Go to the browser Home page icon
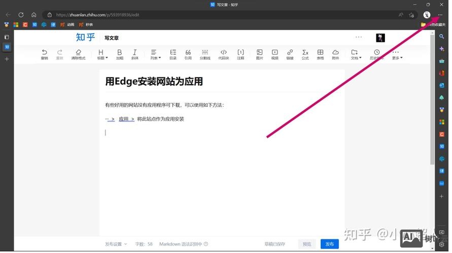This screenshot has height=253, width=452. click(x=33, y=15)
